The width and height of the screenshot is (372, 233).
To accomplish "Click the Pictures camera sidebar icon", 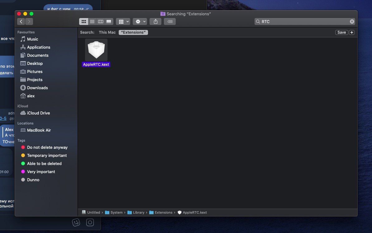I will [23, 71].
